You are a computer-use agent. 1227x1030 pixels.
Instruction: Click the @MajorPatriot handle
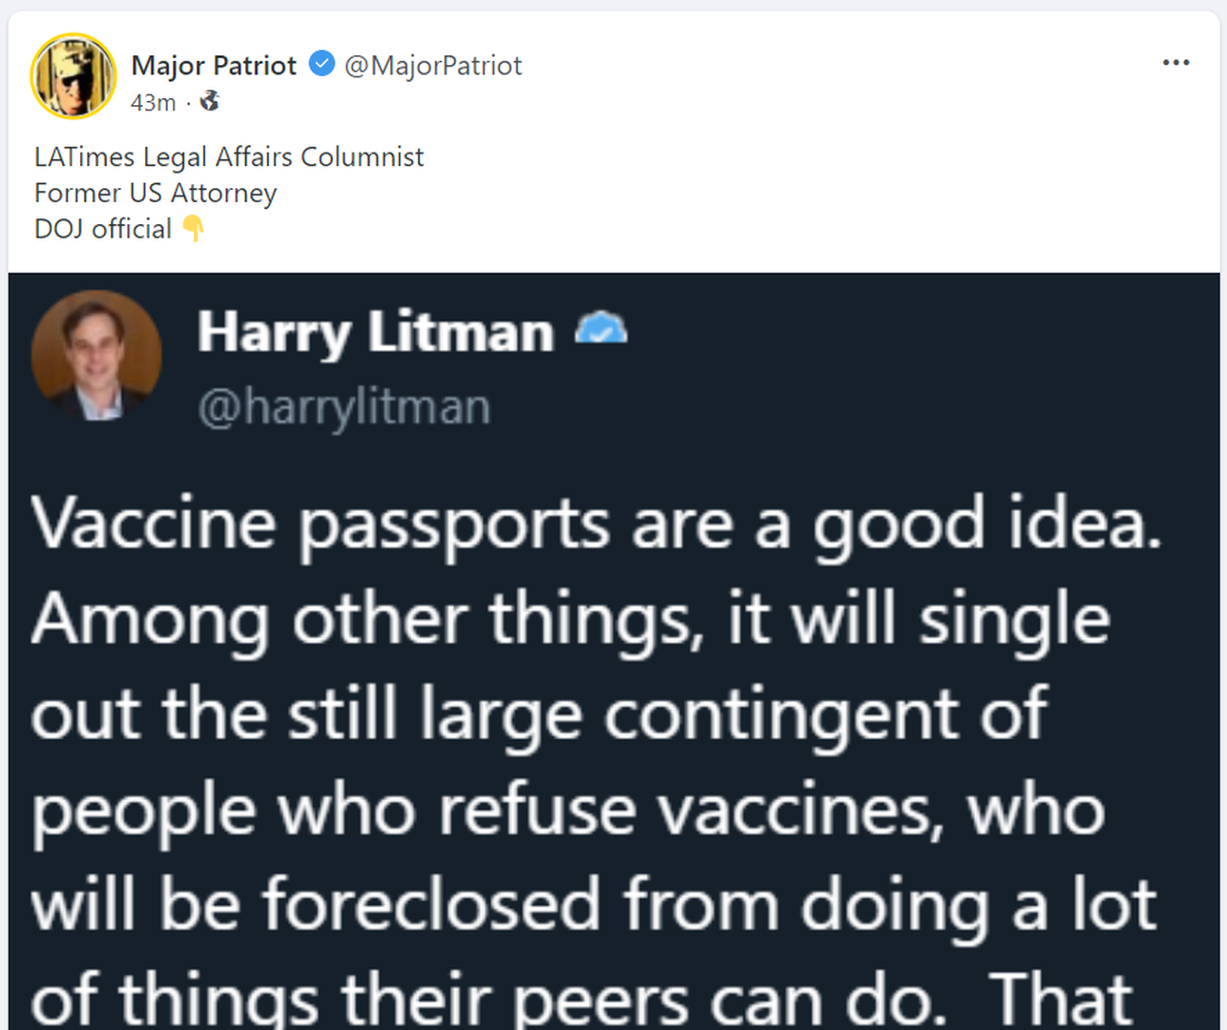[433, 65]
